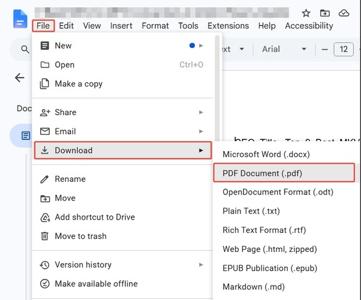This screenshot has height=300, width=361.
Task: Open the Help menu
Action: 267,26
